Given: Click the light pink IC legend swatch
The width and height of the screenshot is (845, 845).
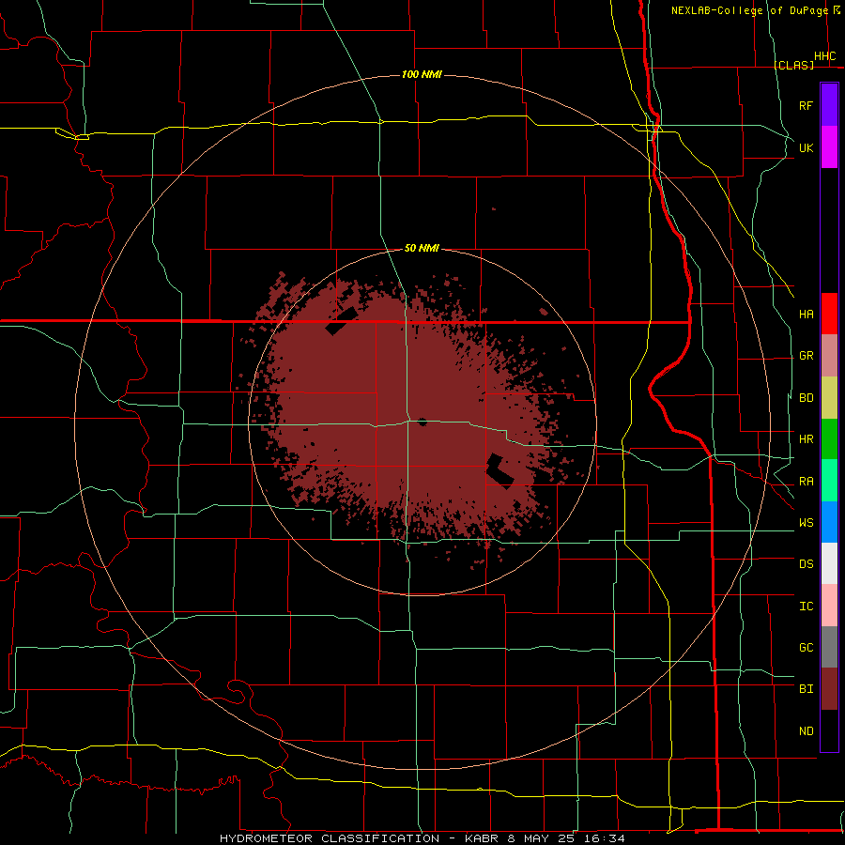Looking at the screenshot, I should coord(829,606).
